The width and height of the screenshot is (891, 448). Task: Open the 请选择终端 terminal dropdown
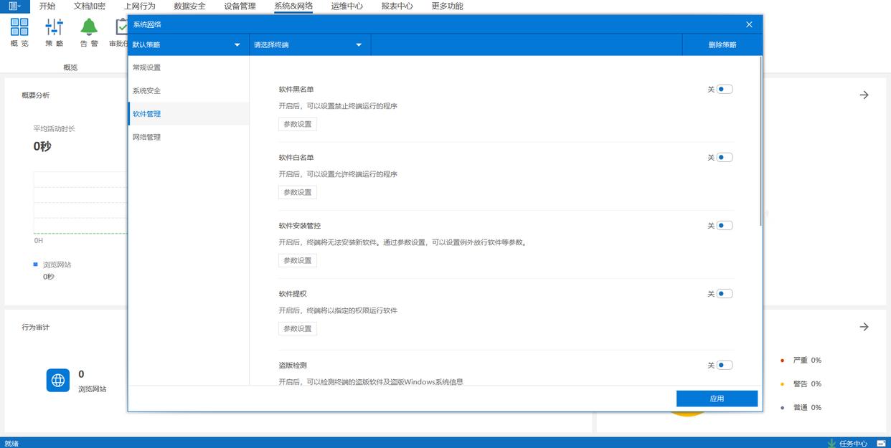click(308, 44)
